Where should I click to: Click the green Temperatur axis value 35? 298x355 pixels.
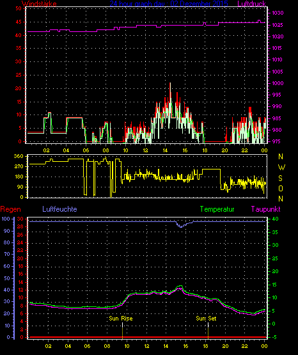[x=275, y=232]
